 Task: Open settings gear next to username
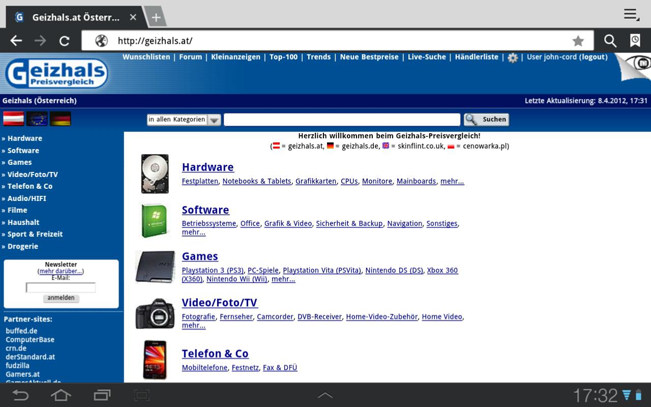tap(513, 57)
